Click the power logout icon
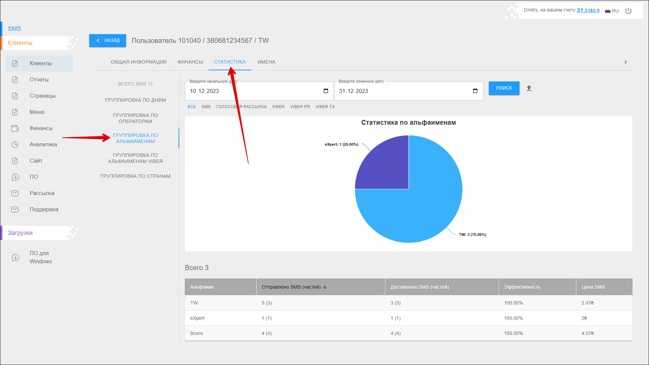649x365 pixels. (628, 11)
